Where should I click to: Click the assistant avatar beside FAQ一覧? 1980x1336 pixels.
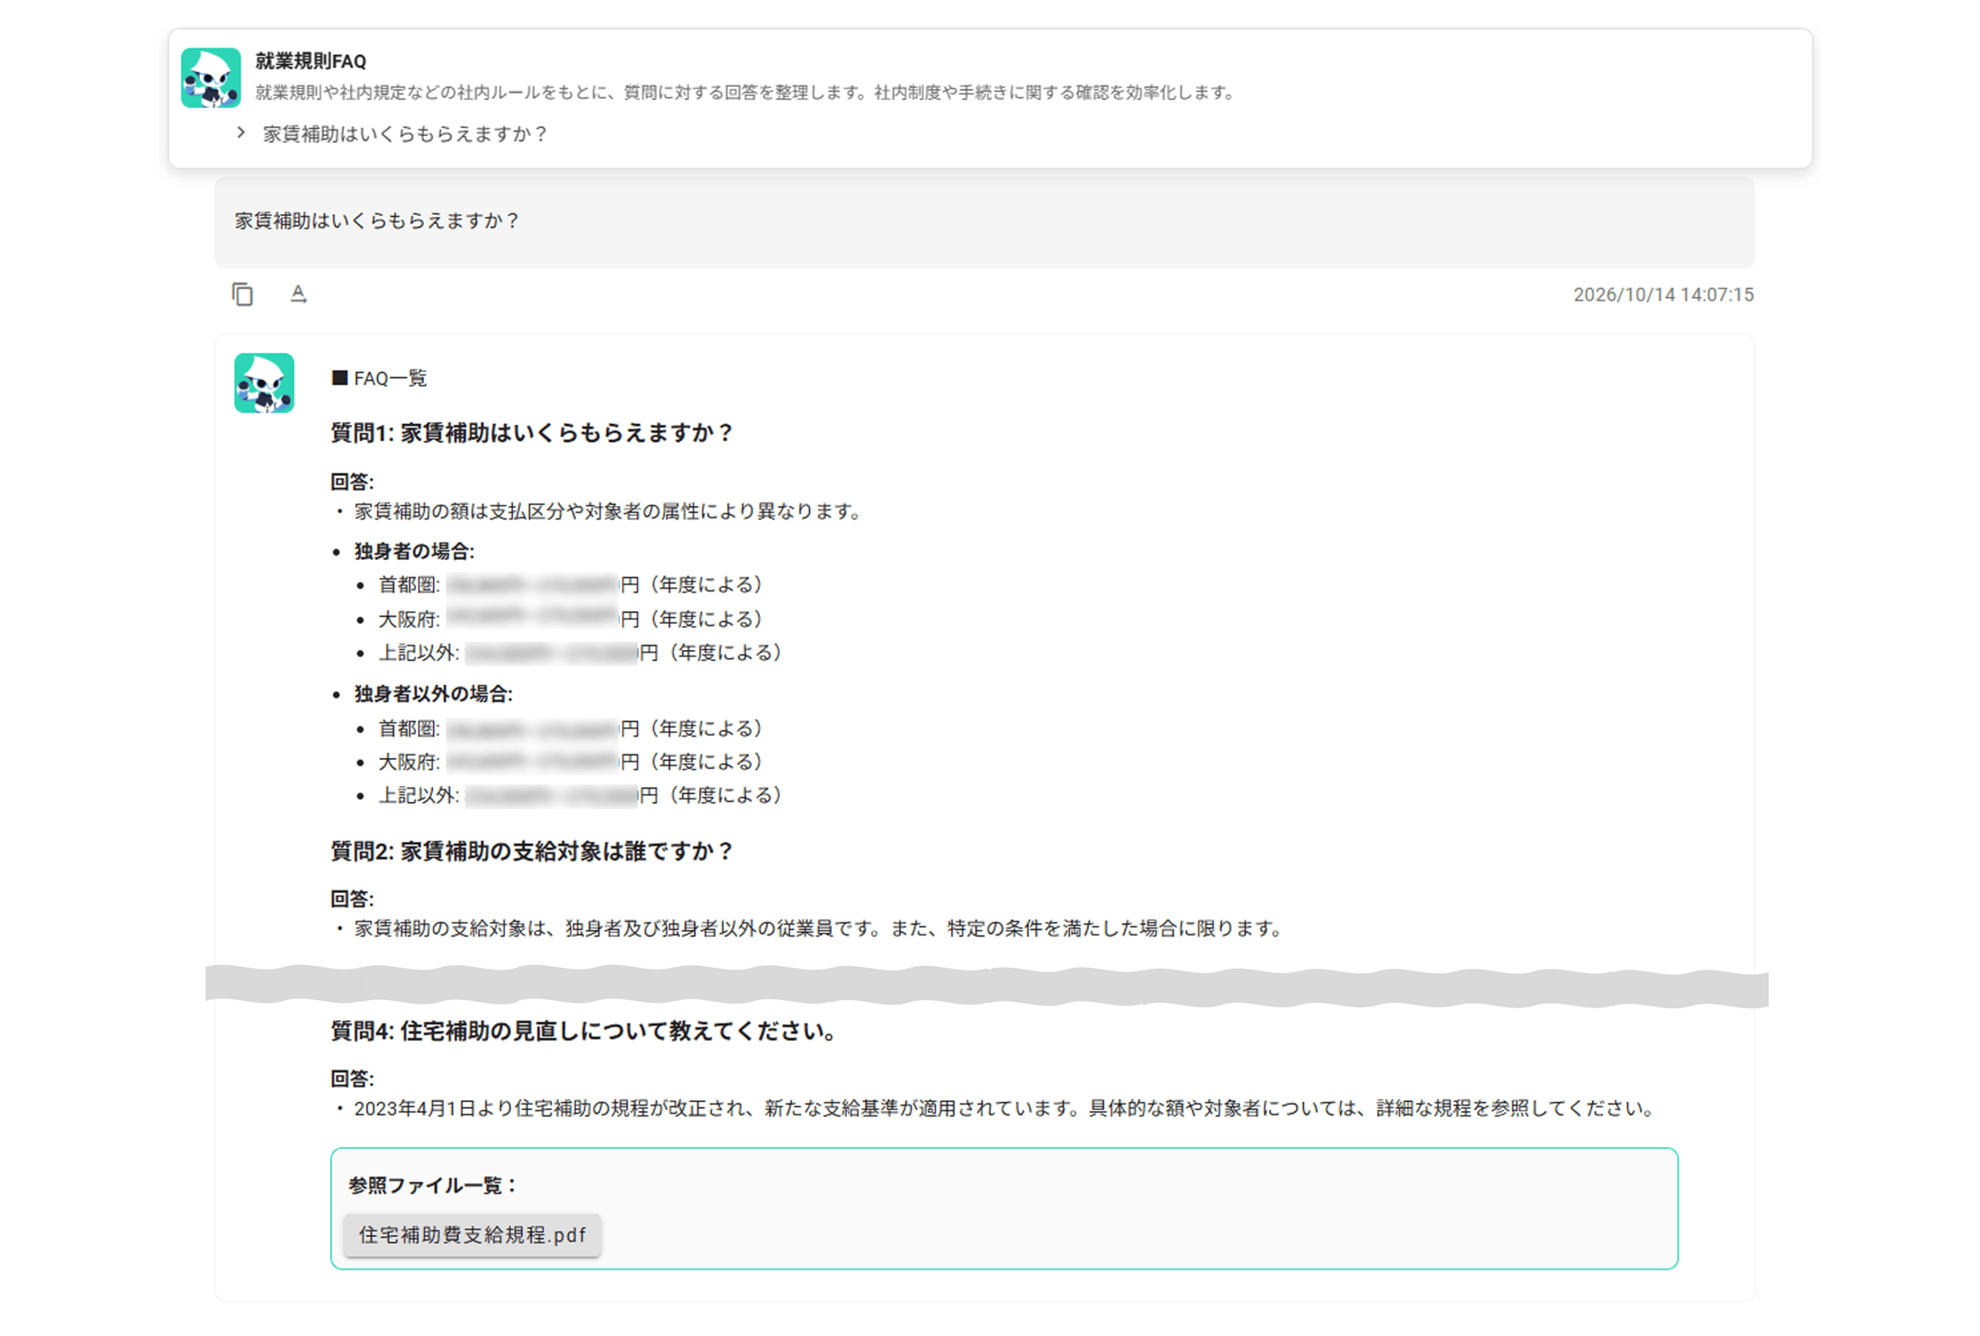264,383
